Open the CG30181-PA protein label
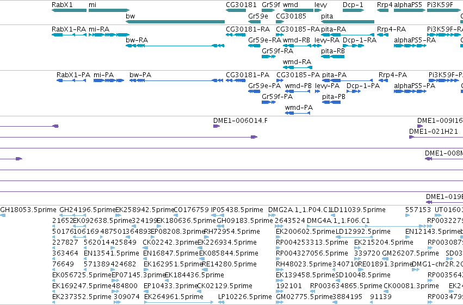This screenshot has height=305, width=463. coord(248,75)
